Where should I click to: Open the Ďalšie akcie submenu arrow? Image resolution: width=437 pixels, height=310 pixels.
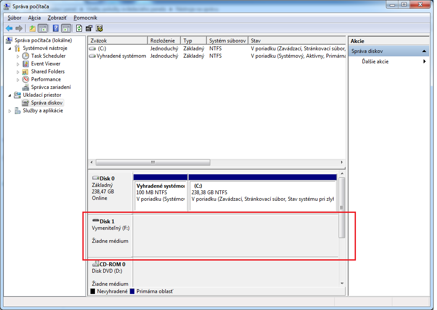pyautogui.click(x=424, y=61)
